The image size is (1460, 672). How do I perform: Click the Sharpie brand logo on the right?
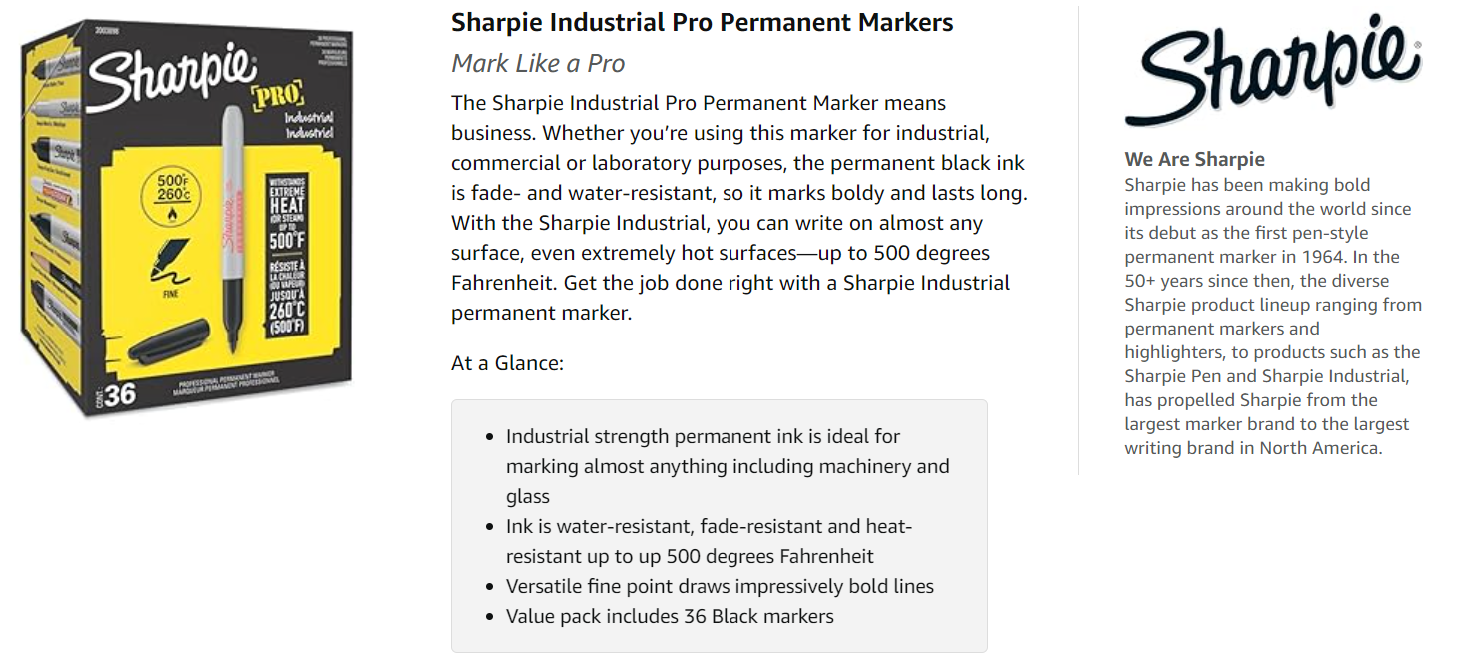(x=1272, y=70)
